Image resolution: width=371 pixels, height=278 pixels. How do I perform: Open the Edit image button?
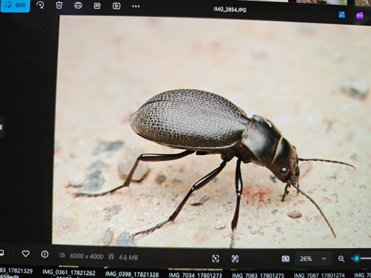(x=15, y=5)
